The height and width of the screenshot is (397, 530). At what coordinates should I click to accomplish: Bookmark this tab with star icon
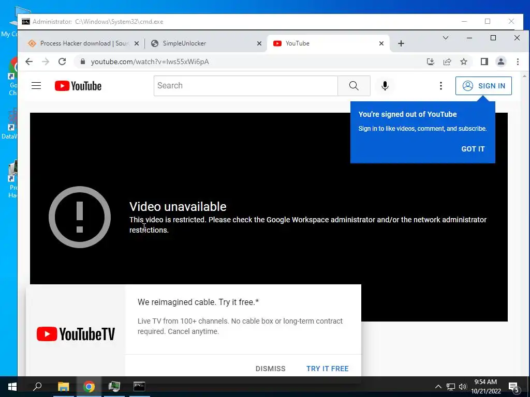[x=464, y=62]
